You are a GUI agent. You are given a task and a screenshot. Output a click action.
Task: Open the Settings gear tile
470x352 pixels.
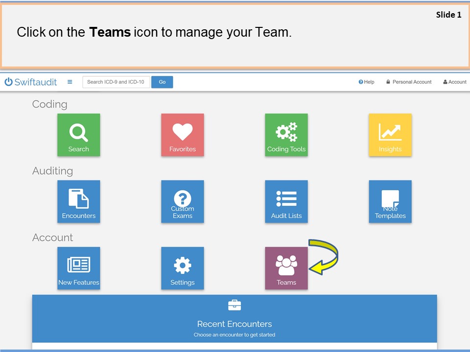pos(182,268)
